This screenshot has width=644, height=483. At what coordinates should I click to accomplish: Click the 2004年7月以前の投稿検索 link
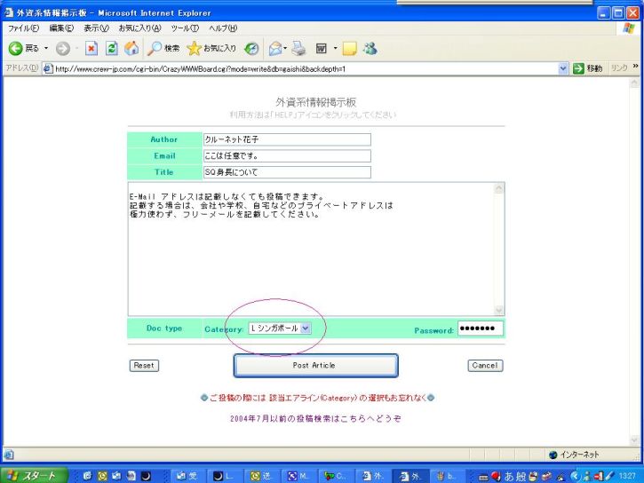pyautogui.click(x=315, y=417)
